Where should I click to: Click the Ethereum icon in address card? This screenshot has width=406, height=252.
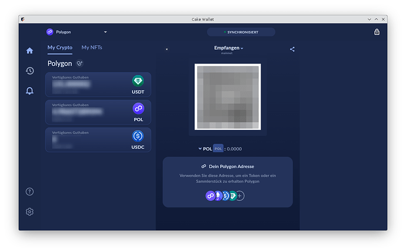pyautogui.click(x=218, y=196)
